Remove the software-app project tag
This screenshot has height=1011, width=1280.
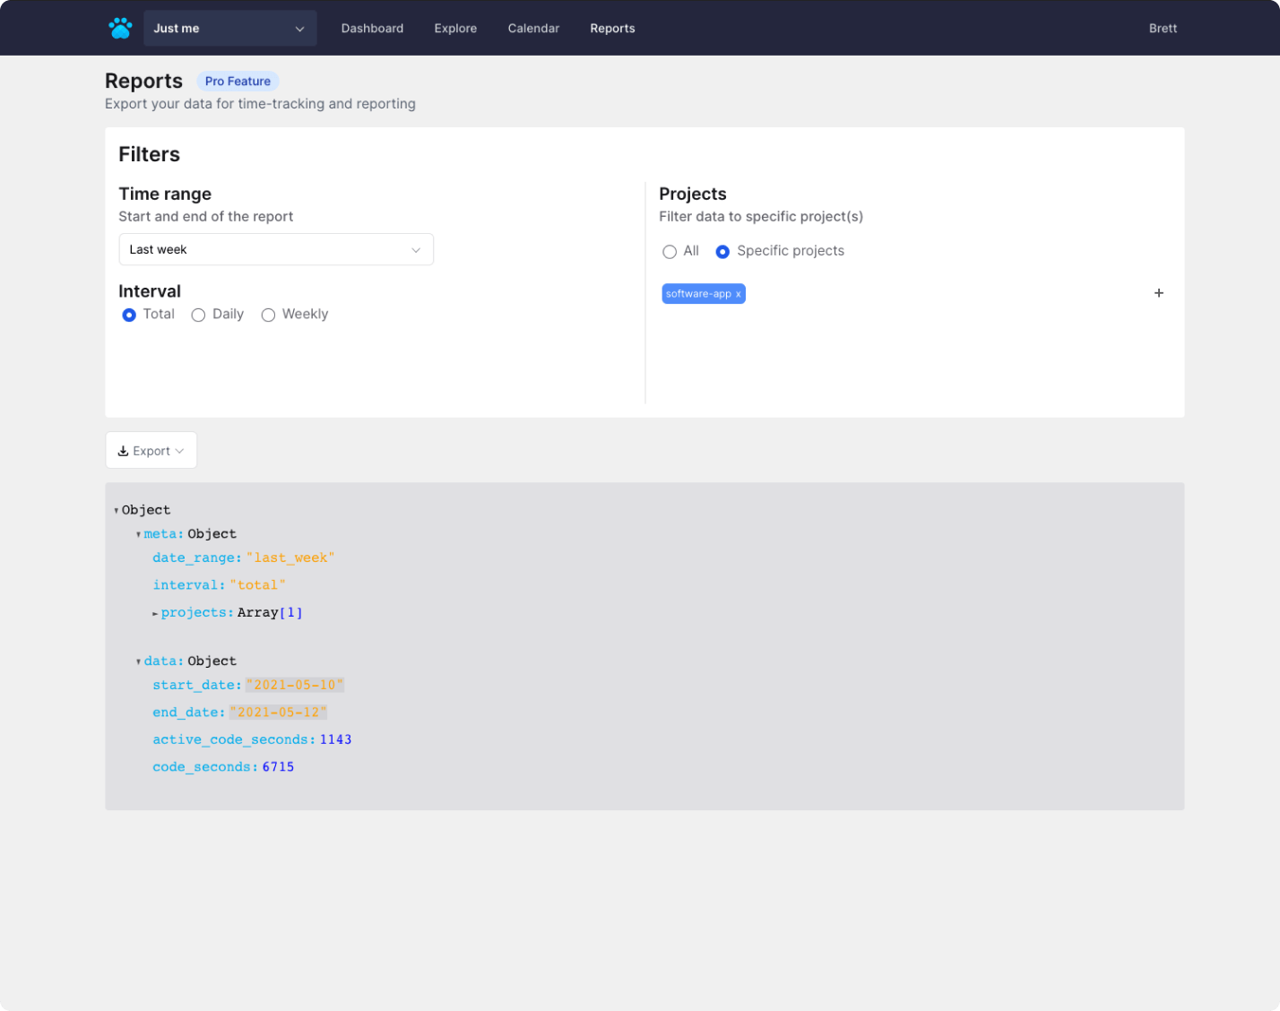(738, 293)
